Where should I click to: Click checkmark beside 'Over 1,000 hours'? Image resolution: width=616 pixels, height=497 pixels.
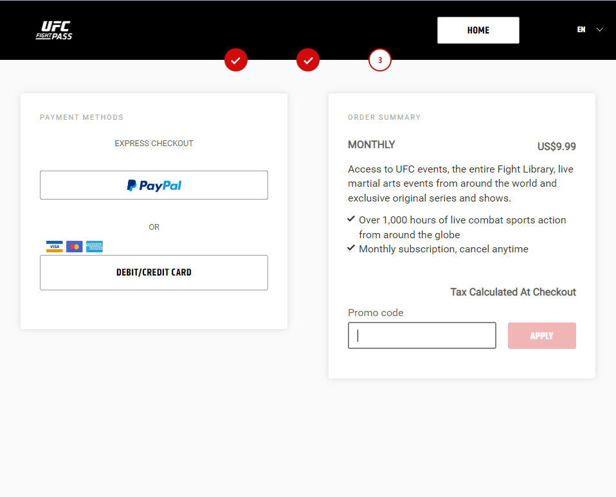(x=351, y=219)
